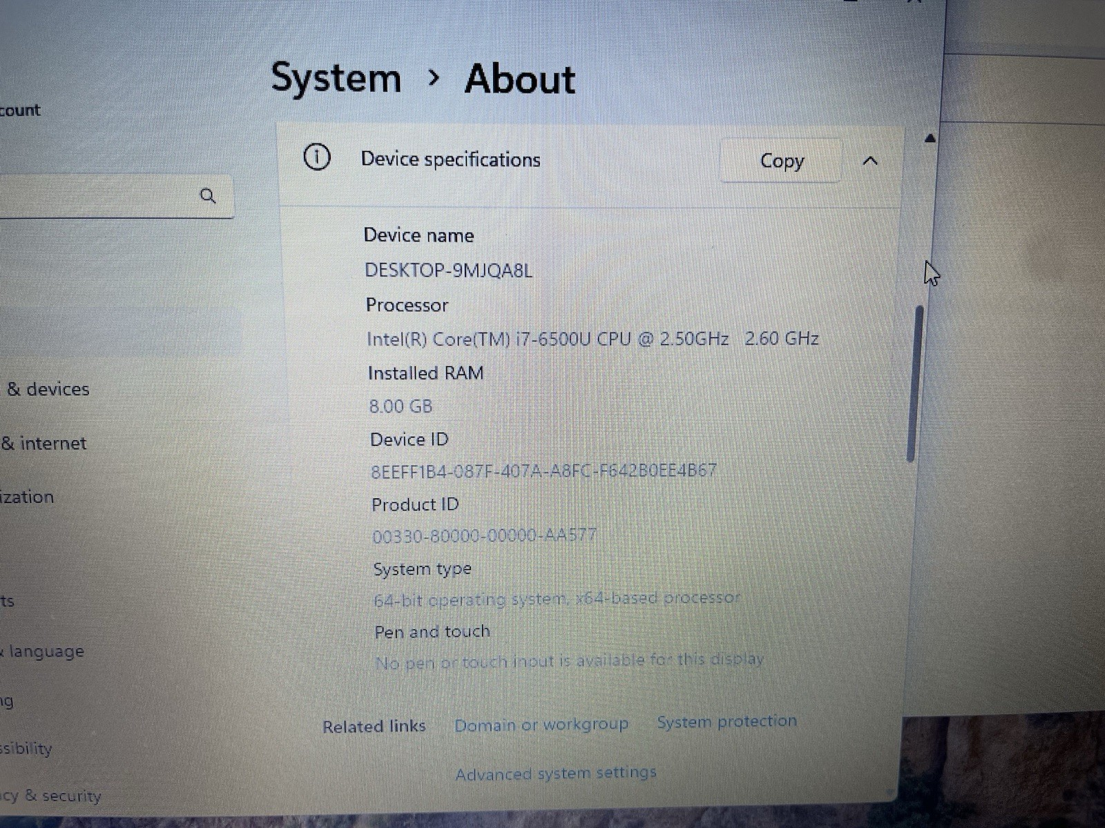Click the 'System type' label

click(422, 569)
